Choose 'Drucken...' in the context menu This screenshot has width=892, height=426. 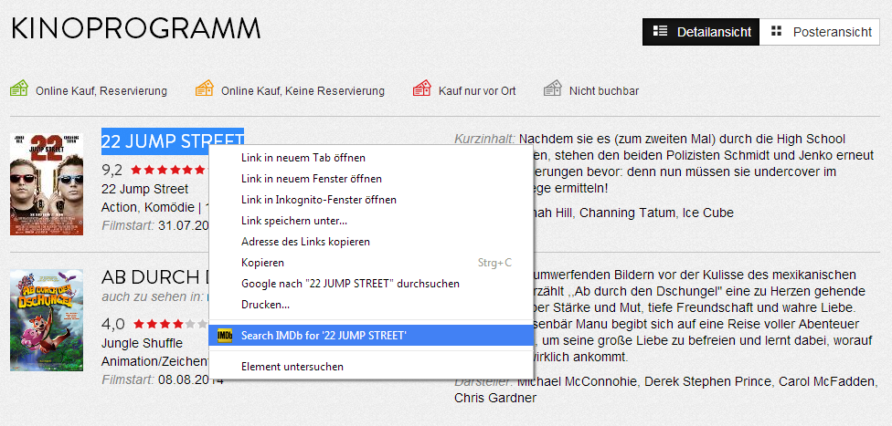[x=371, y=305]
